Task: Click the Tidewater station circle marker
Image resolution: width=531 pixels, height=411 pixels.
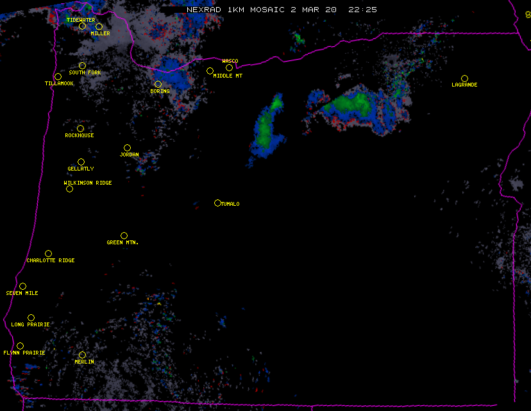Action: 82,26
